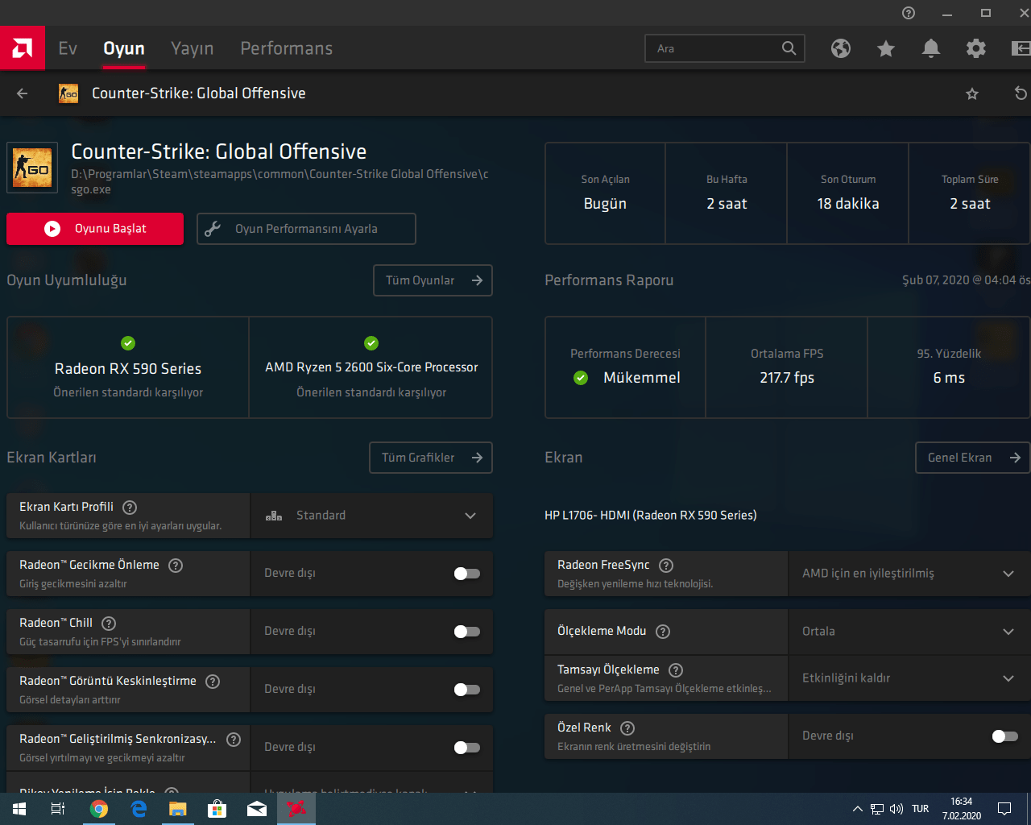Toggle Radeon Gecikme Önleme switch

[x=467, y=574]
